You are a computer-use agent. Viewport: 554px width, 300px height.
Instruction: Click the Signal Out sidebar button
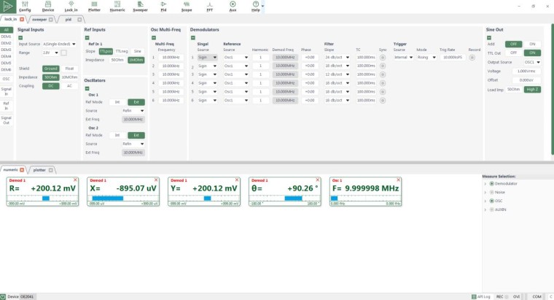6,120
